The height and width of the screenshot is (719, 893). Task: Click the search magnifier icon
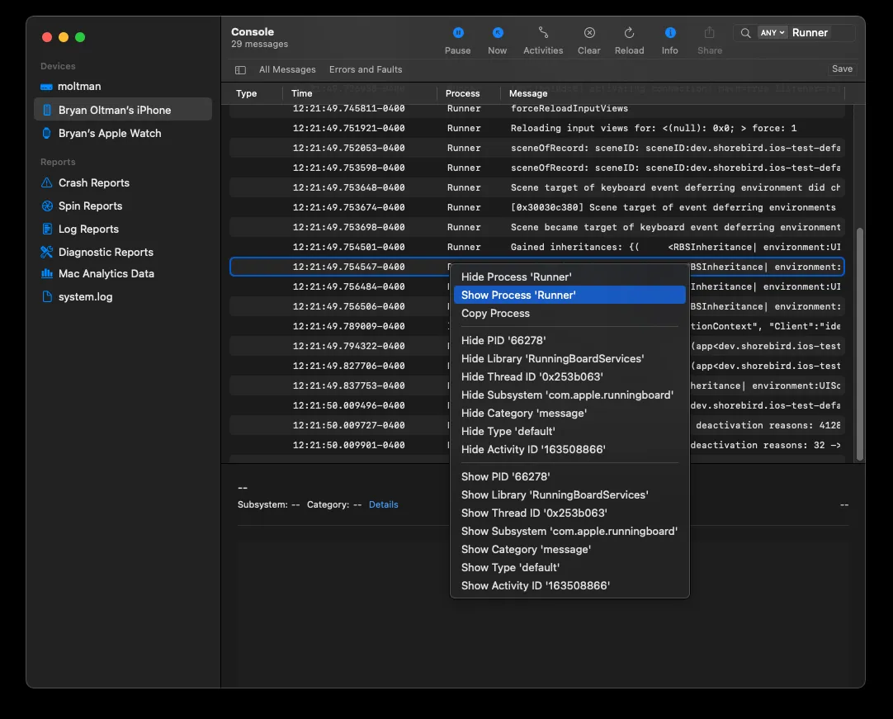tap(745, 33)
